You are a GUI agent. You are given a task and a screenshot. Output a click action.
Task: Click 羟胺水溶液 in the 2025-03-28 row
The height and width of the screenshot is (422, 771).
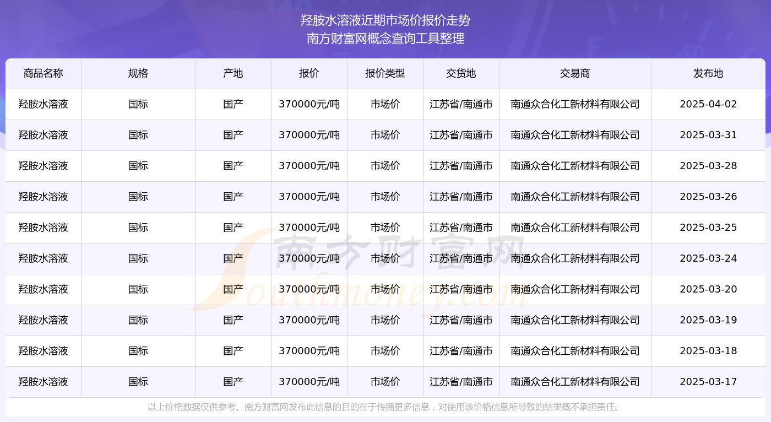pyautogui.click(x=44, y=166)
